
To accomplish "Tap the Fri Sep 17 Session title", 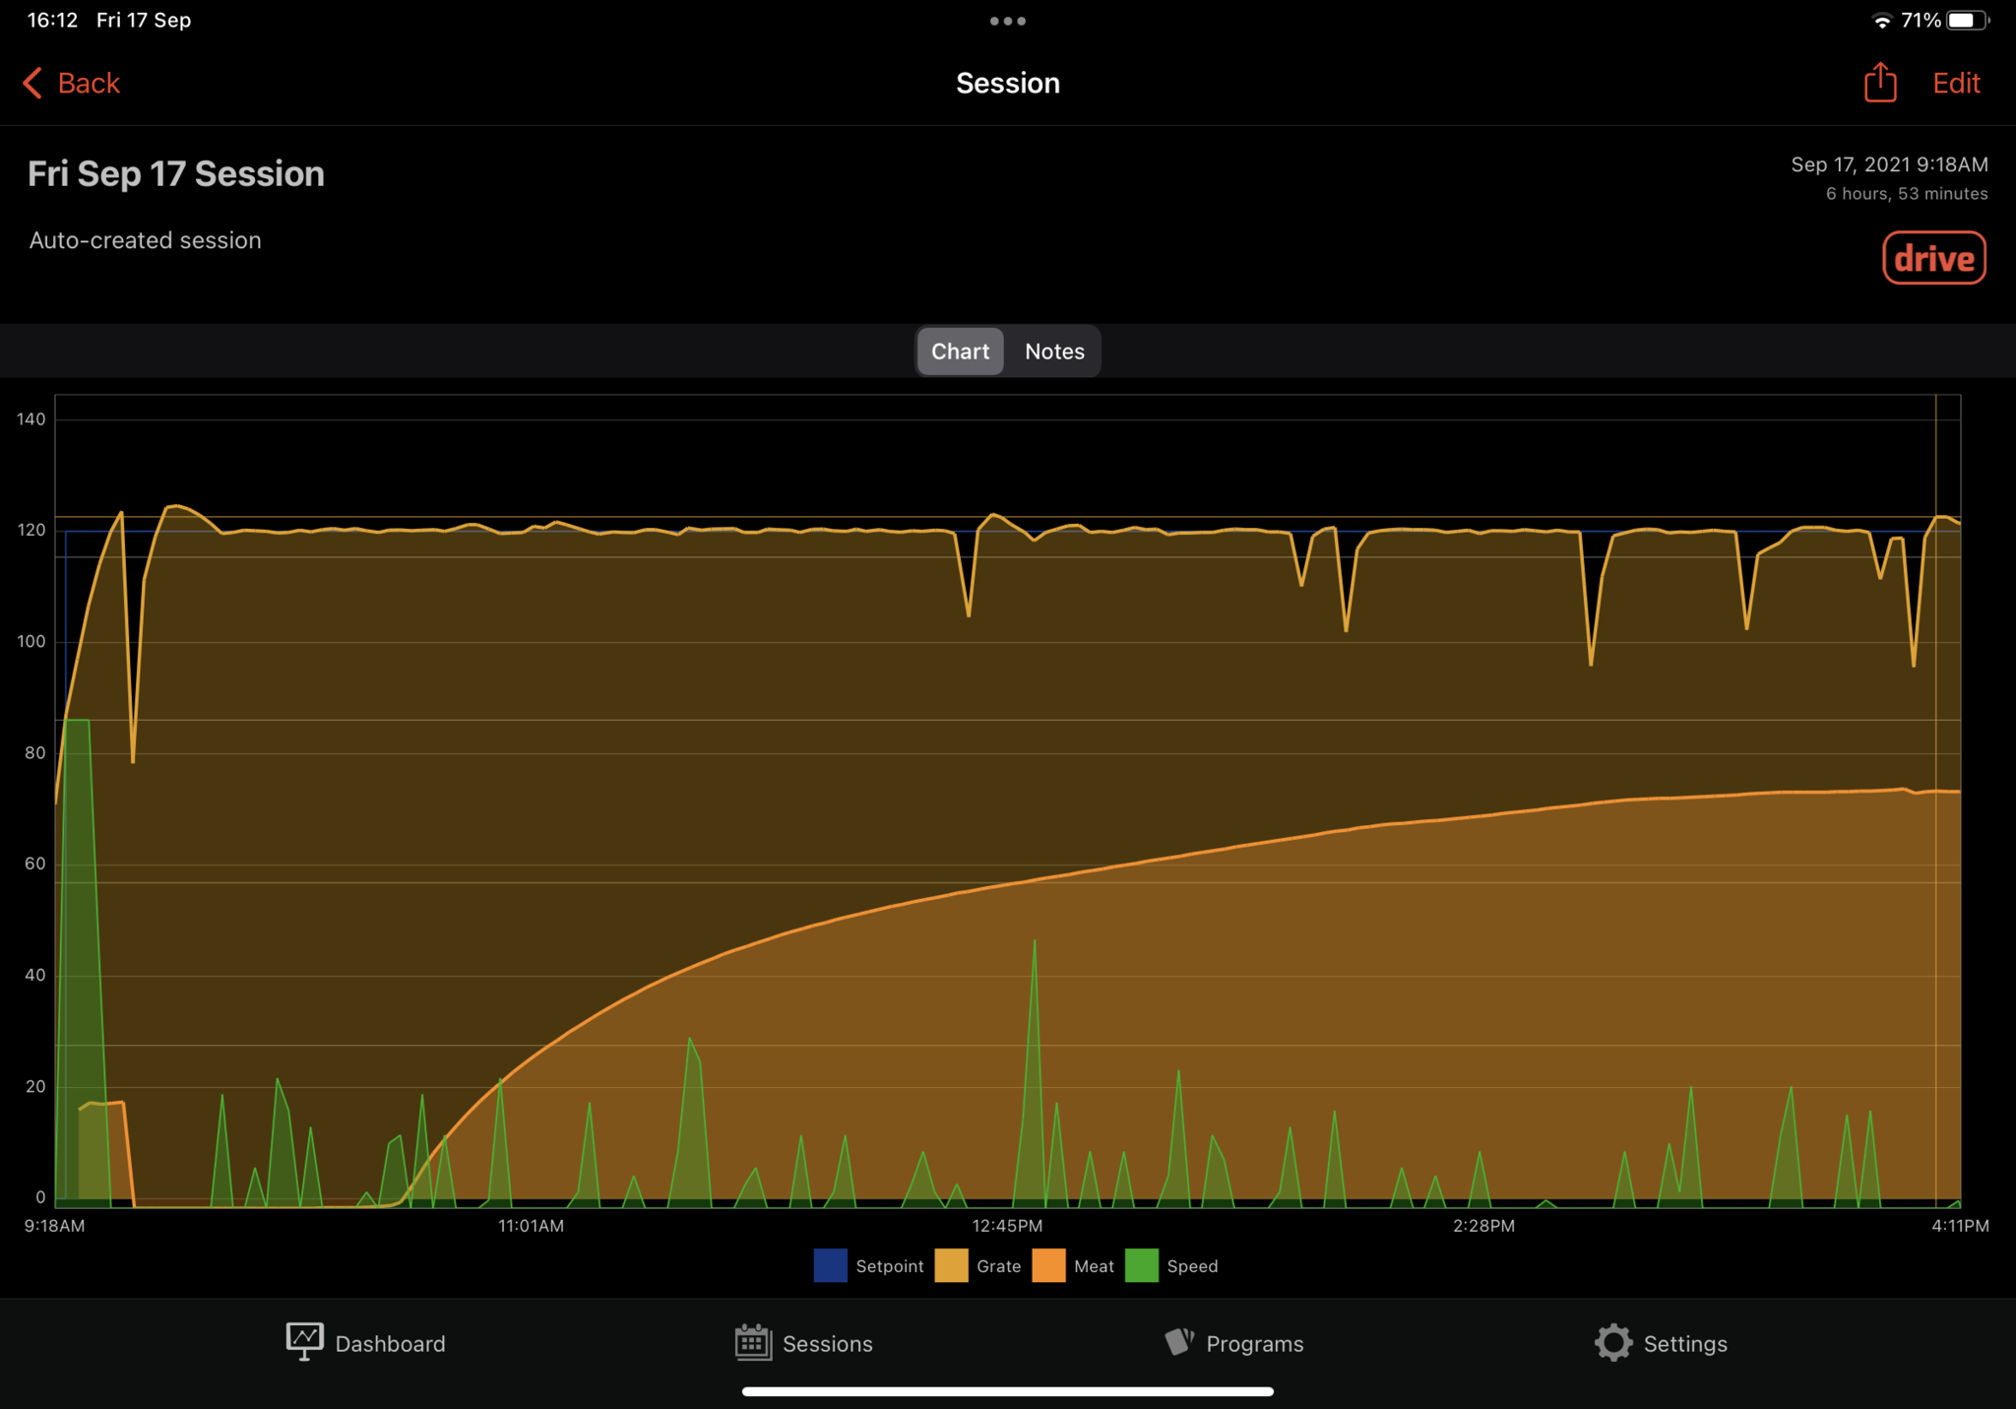I will coord(176,173).
